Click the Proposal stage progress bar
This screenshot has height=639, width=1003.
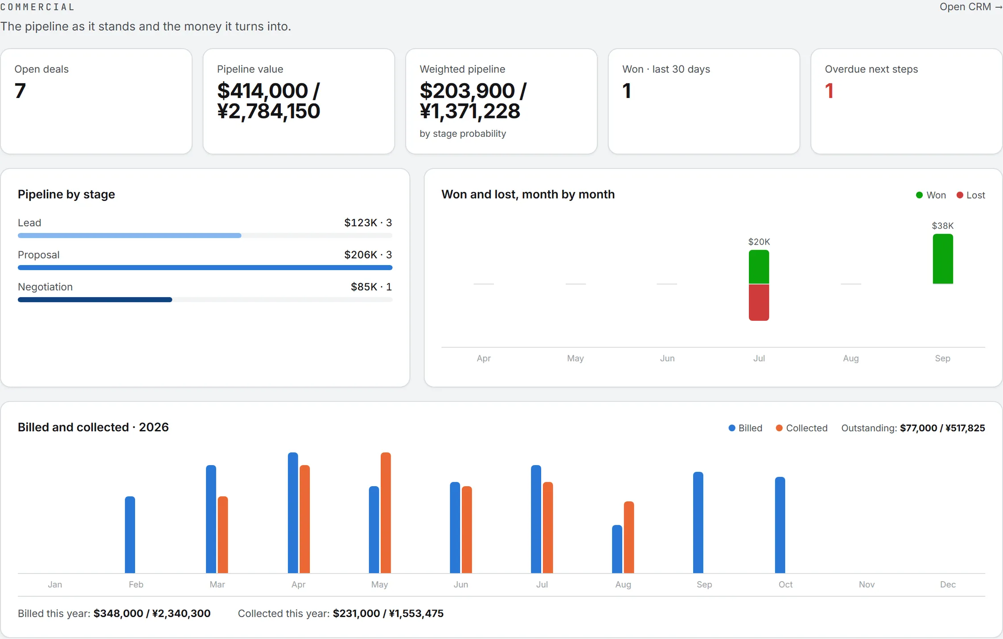pos(205,267)
